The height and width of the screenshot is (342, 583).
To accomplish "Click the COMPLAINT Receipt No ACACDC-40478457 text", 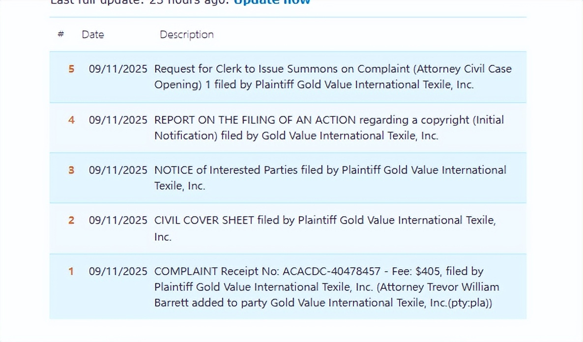I will tap(267, 271).
